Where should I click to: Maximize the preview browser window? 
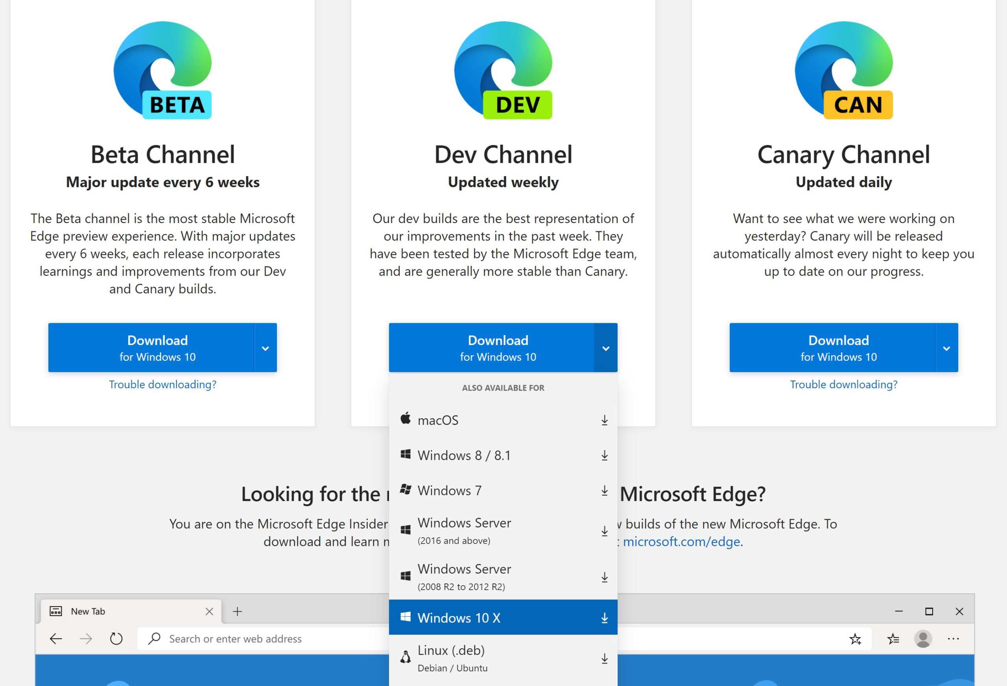coord(929,612)
